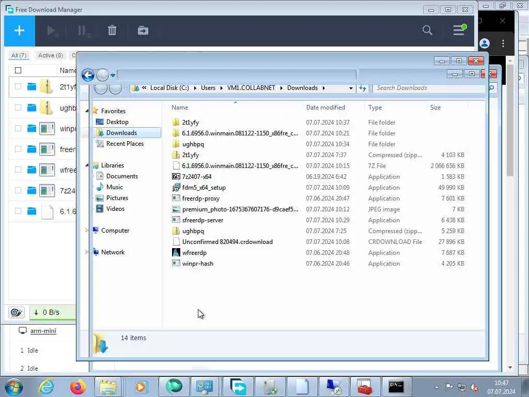Viewport: 529px width, 397px height.
Task: Expand the Computer tree node
Action: pos(87,230)
